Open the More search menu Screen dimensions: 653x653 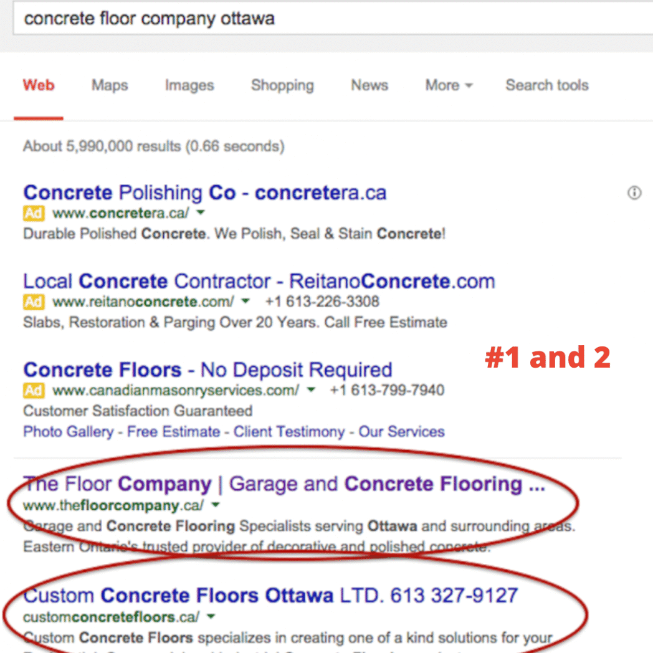[x=449, y=85]
